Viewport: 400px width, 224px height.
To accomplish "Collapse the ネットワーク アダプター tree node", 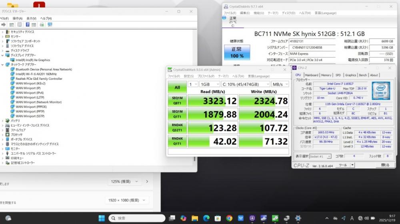I will coord(2,65).
